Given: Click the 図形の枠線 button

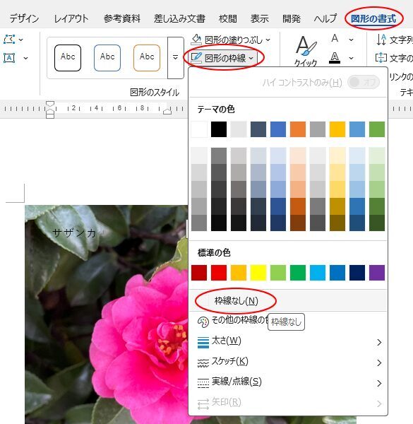Looking at the screenshot, I should [223, 58].
